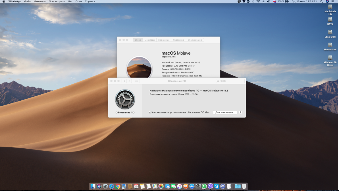
Task: Click the Дополнительно... button
Action: (x=225, y=112)
